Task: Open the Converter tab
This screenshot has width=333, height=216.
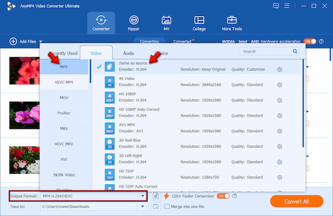Action: point(101,23)
